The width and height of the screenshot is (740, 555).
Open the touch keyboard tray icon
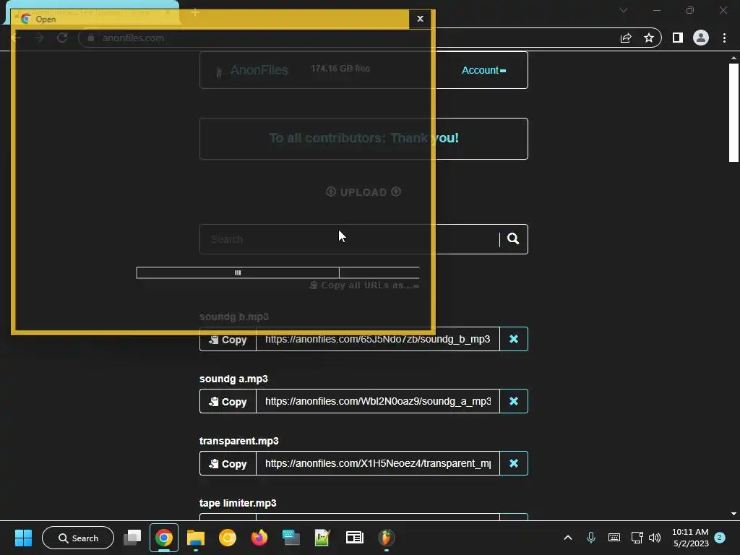(x=614, y=538)
